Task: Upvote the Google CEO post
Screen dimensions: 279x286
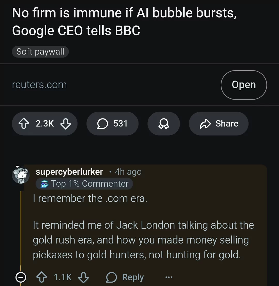Action: click(24, 124)
